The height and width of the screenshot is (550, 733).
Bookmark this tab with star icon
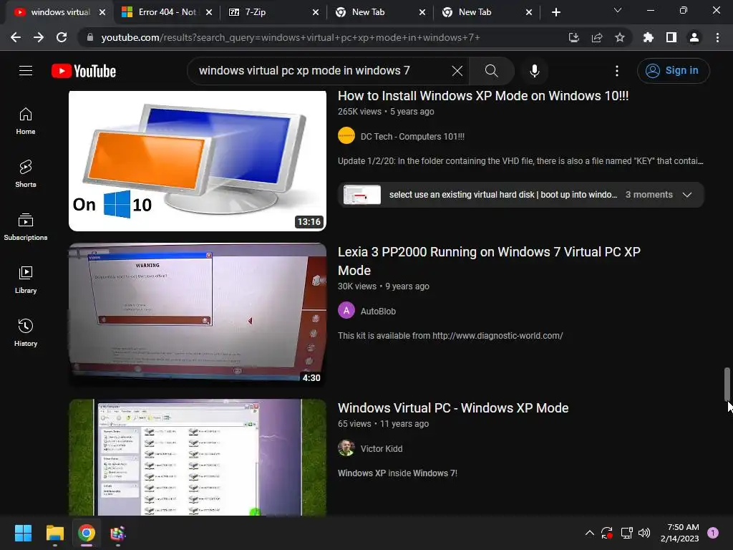[x=620, y=37]
